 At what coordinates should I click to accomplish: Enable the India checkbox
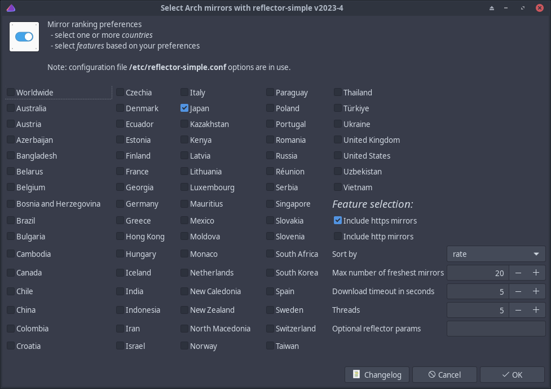click(120, 291)
